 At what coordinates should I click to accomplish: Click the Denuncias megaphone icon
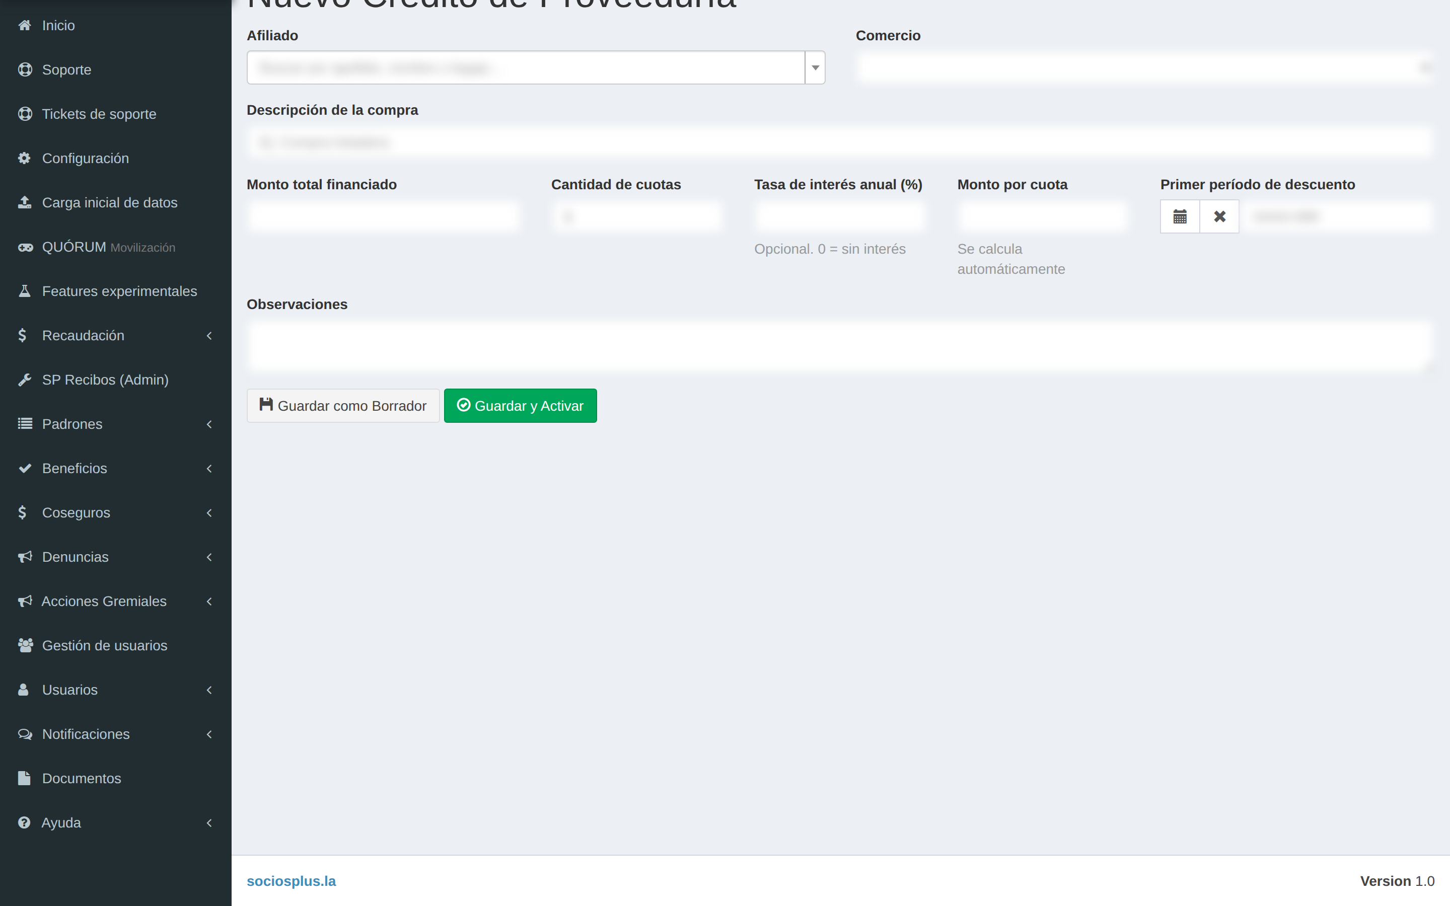click(25, 557)
